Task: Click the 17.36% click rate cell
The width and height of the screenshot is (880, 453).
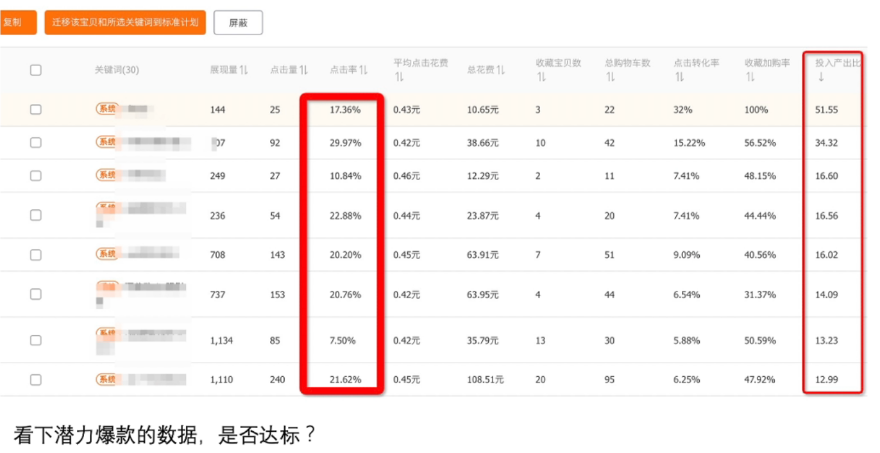Action: click(345, 110)
